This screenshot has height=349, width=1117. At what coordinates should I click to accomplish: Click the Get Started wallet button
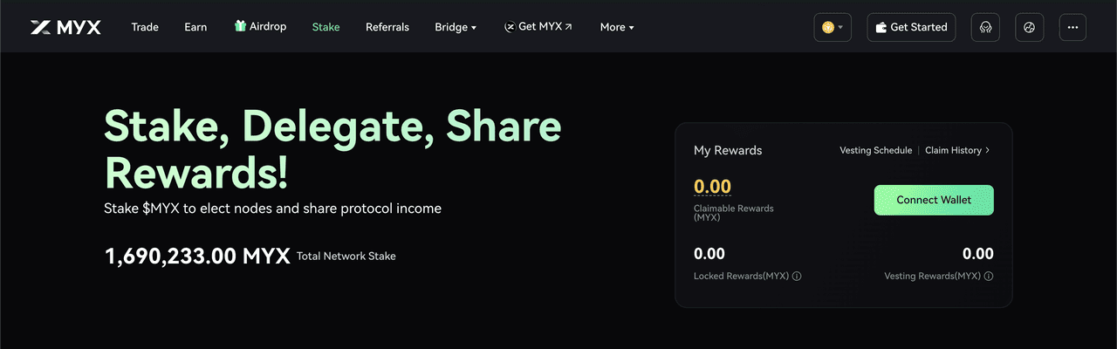click(912, 27)
